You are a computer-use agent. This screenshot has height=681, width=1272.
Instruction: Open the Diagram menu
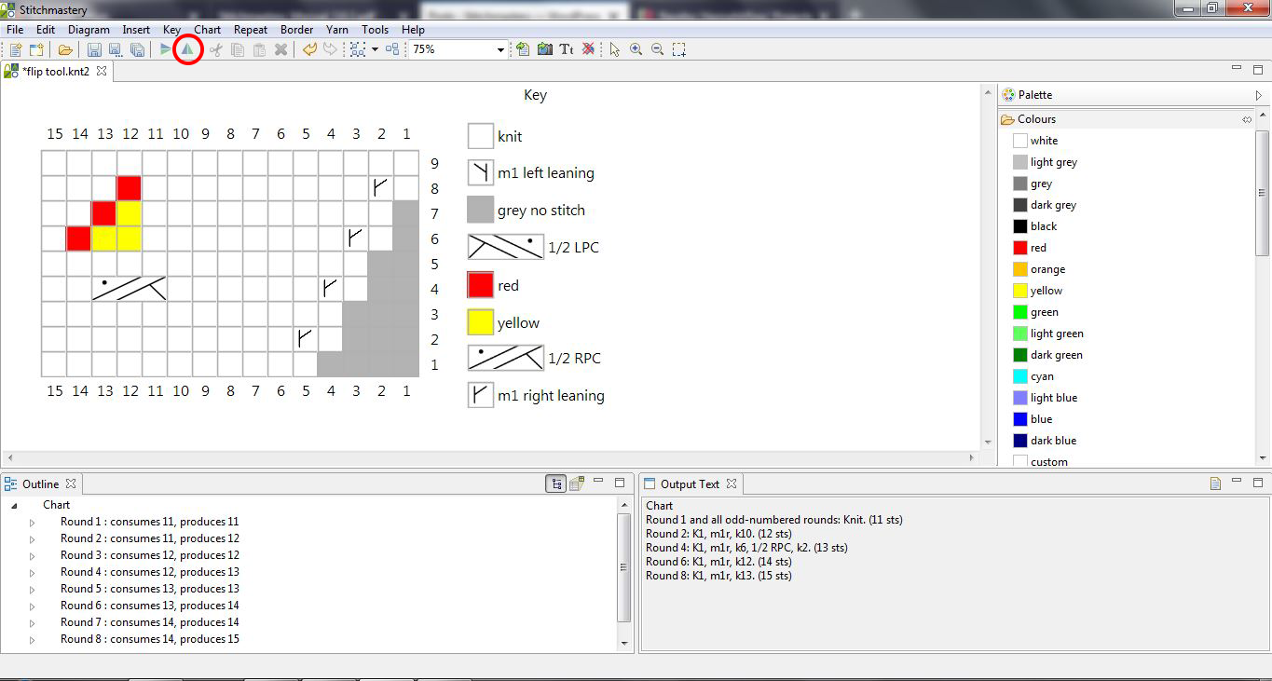(x=89, y=30)
